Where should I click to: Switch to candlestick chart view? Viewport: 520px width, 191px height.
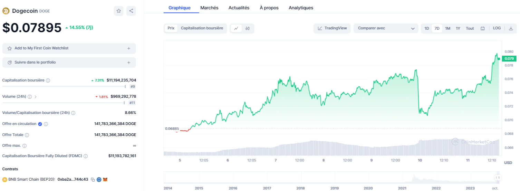tap(248, 28)
